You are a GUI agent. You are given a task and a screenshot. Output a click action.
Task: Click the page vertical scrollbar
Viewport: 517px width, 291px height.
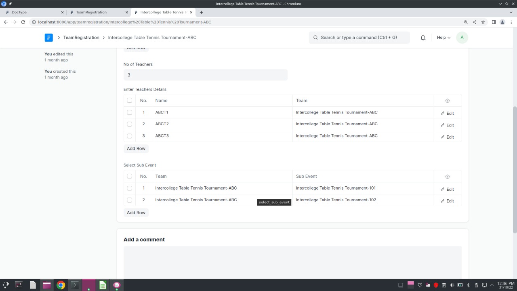click(x=515, y=170)
